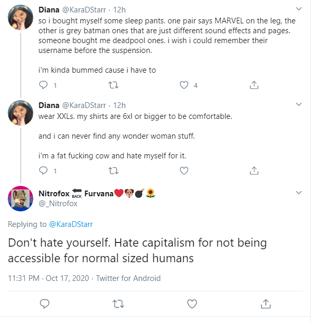Open the @_Nitrofox handle
Image resolution: width=311 pixels, height=323 pixels.
[58, 204]
